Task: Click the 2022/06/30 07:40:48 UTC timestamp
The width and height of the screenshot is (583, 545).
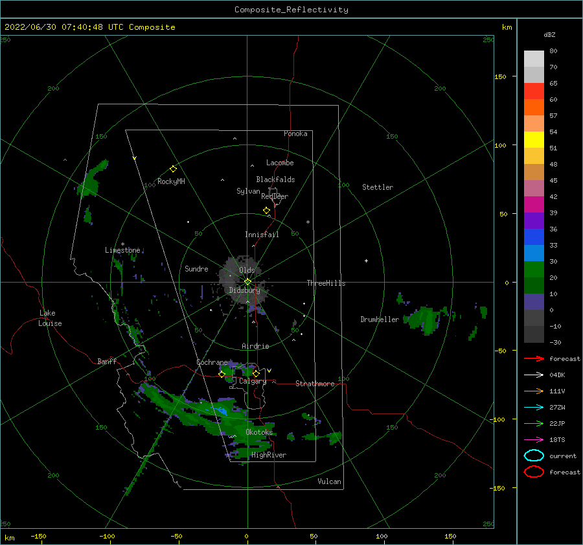Action: coord(64,27)
